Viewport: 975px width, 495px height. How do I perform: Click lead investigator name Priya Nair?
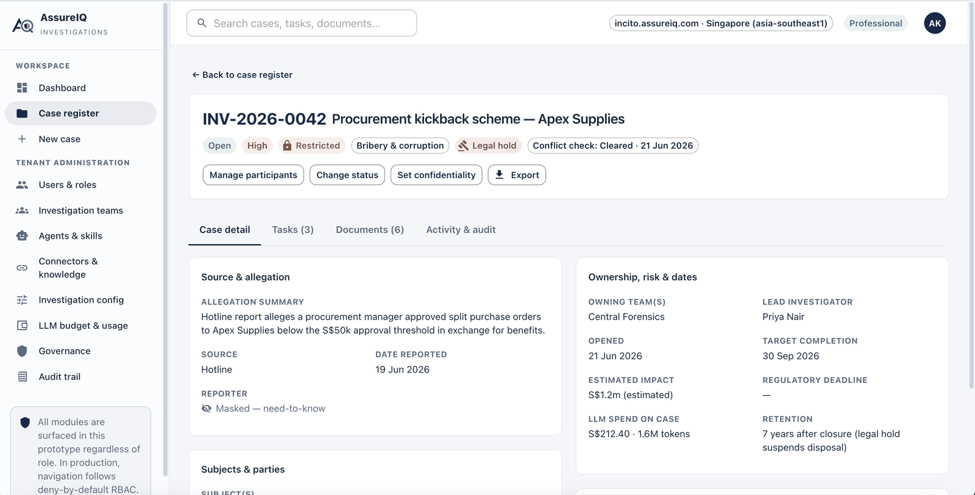coord(783,317)
